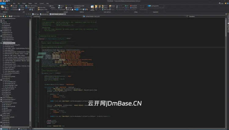The image size is (229, 130).
Task: Click the File Browser vertical scrollbar
Action: 30,71
